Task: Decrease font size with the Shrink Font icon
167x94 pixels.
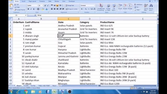Action: coord(48,5)
